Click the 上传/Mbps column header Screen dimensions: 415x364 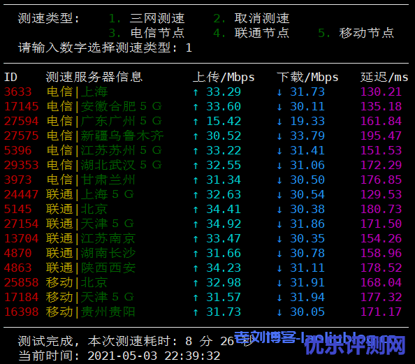[x=224, y=77]
